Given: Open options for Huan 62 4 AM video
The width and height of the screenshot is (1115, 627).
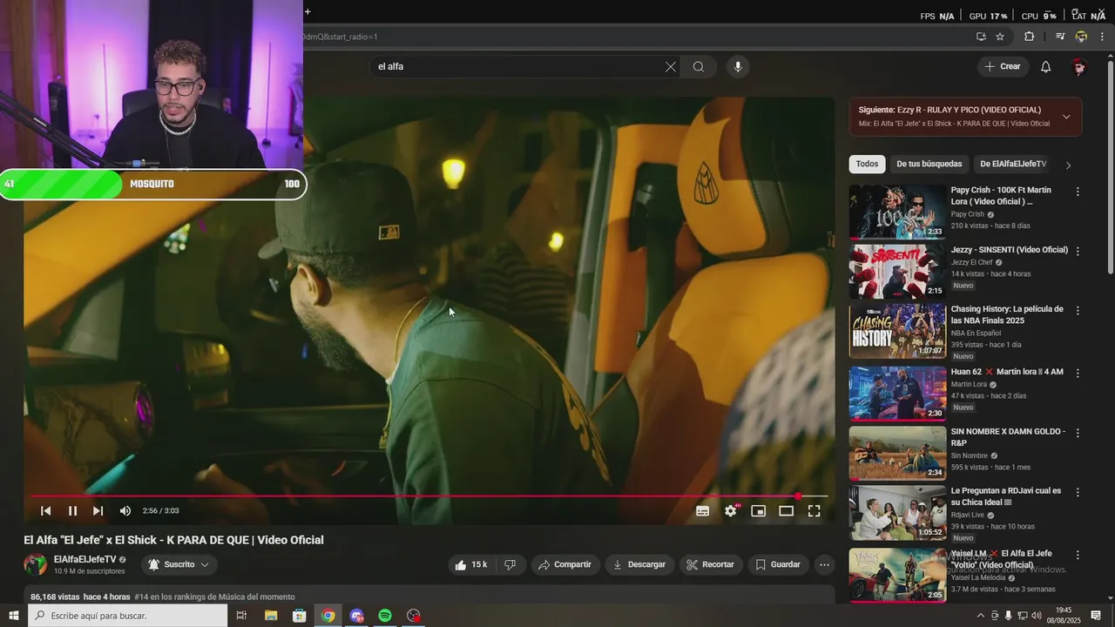Looking at the screenshot, I should (x=1078, y=373).
